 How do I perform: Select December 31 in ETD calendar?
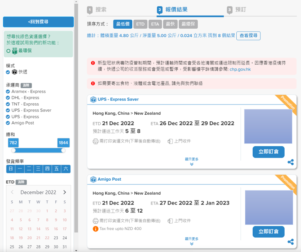(x=65, y=247)
